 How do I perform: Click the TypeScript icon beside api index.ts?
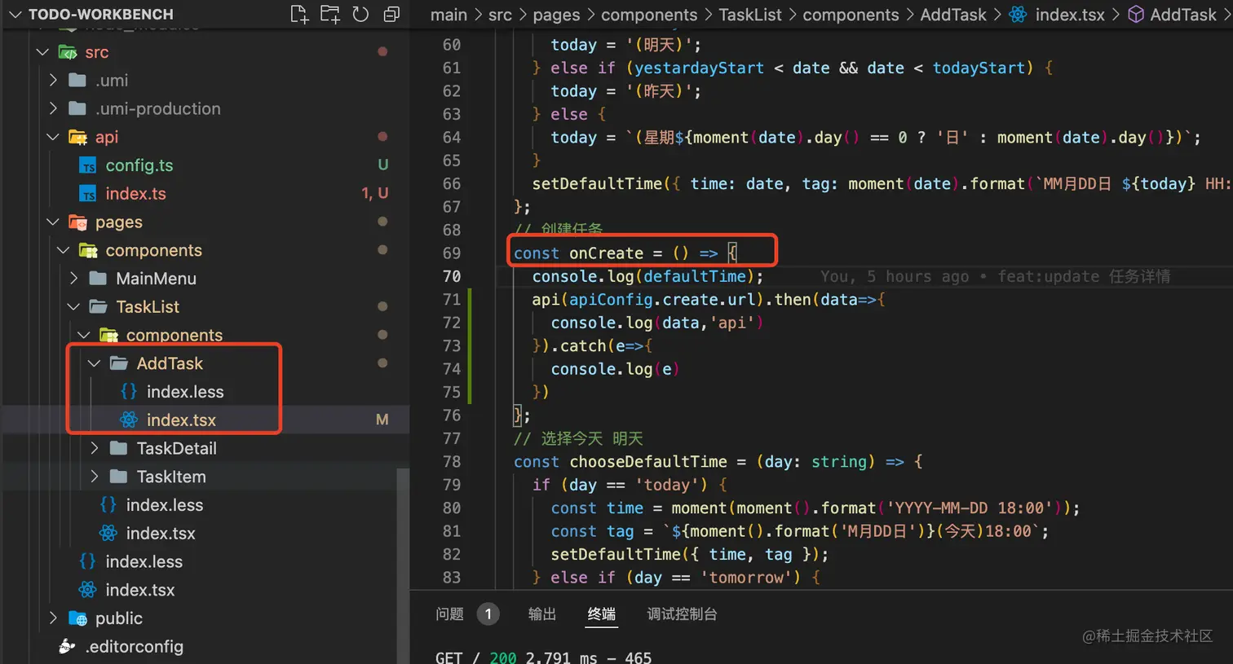pos(87,194)
